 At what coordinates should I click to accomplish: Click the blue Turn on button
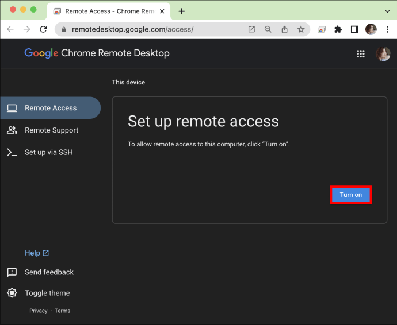click(350, 195)
